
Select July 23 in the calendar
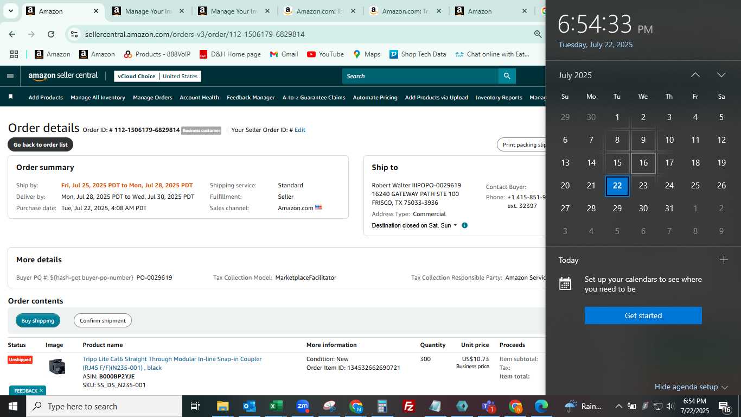point(643,186)
